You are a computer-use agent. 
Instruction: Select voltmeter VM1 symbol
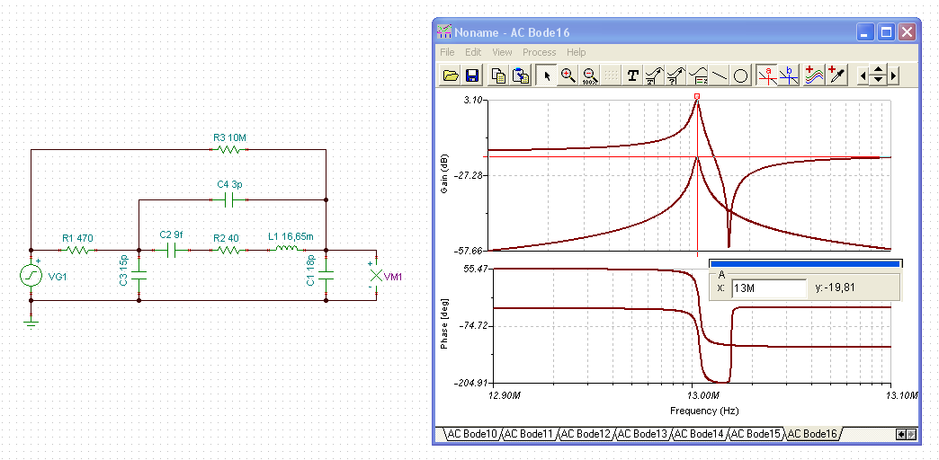[376, 275]
